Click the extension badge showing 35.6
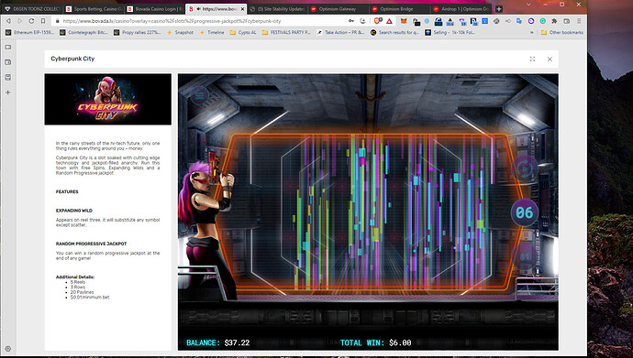633x358 pixels. pos(450,21)
